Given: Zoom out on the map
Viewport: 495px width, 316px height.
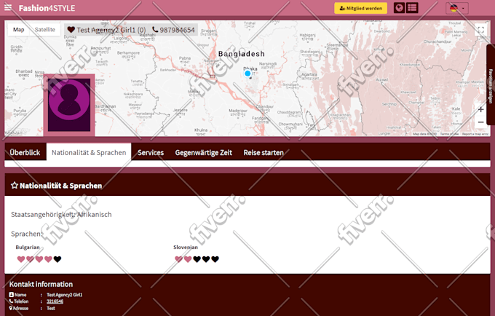Looking at the screenshot, I should [480, 122].
